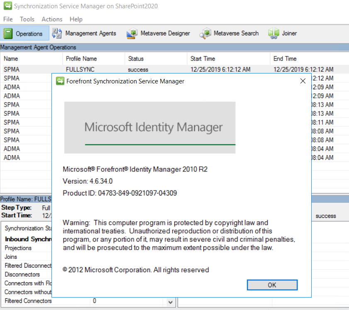349x310 pixels.
Task: Sort by the End Time column header
Action: point(310,59)
